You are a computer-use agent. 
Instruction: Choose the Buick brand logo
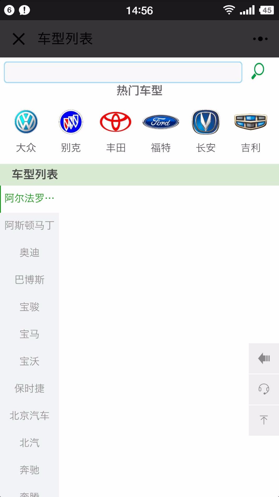coord(71,122)
